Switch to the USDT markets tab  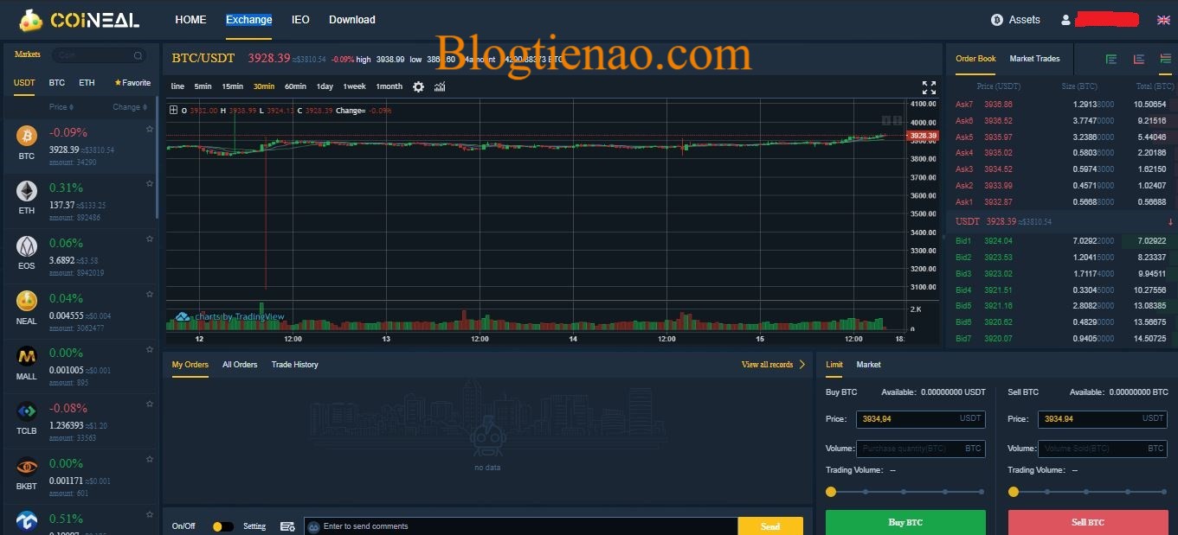tap(24, 83)
